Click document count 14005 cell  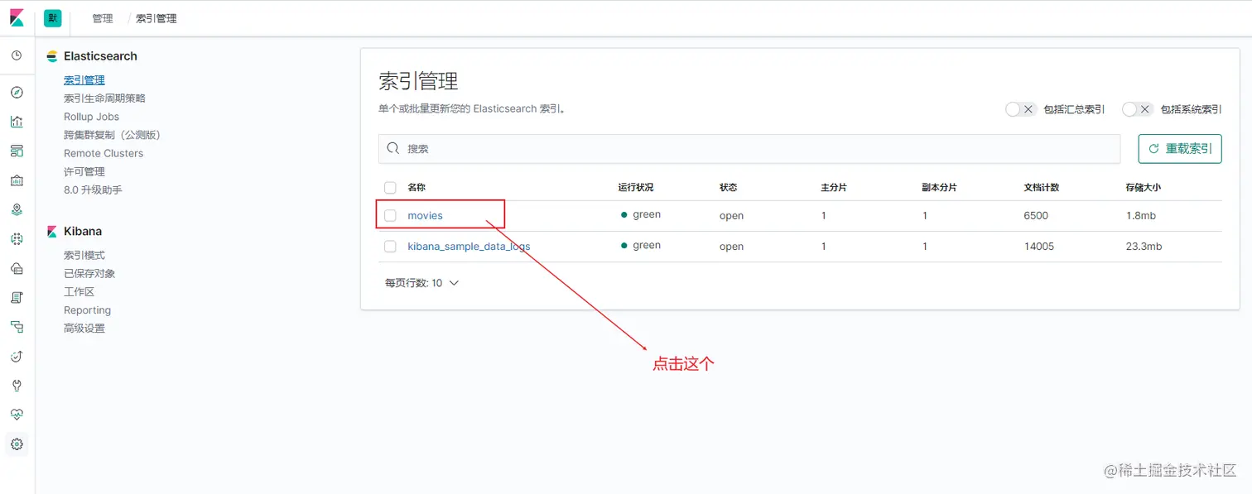pos(1038,247)
